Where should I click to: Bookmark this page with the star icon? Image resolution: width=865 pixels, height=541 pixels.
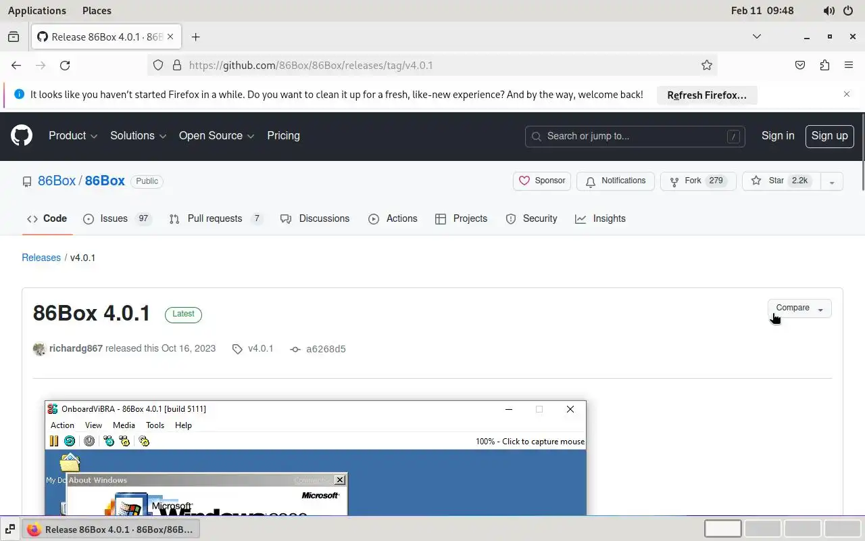tap(707, 65)
